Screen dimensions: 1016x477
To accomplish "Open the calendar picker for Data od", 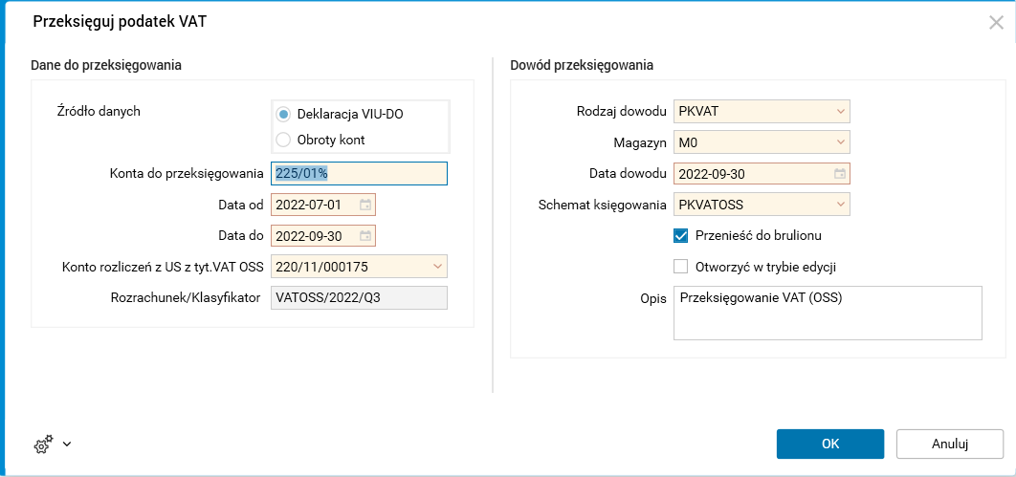I will tap(365, 205).
